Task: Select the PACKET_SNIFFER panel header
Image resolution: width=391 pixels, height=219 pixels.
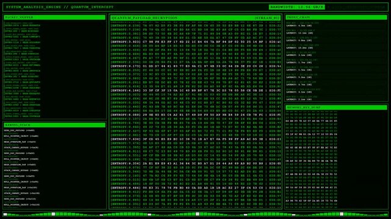Action: click(x=54, y=18)
